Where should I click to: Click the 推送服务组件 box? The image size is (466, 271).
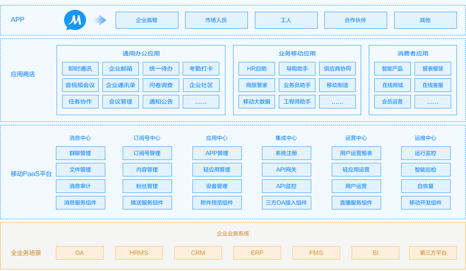[x=147, y=203]
